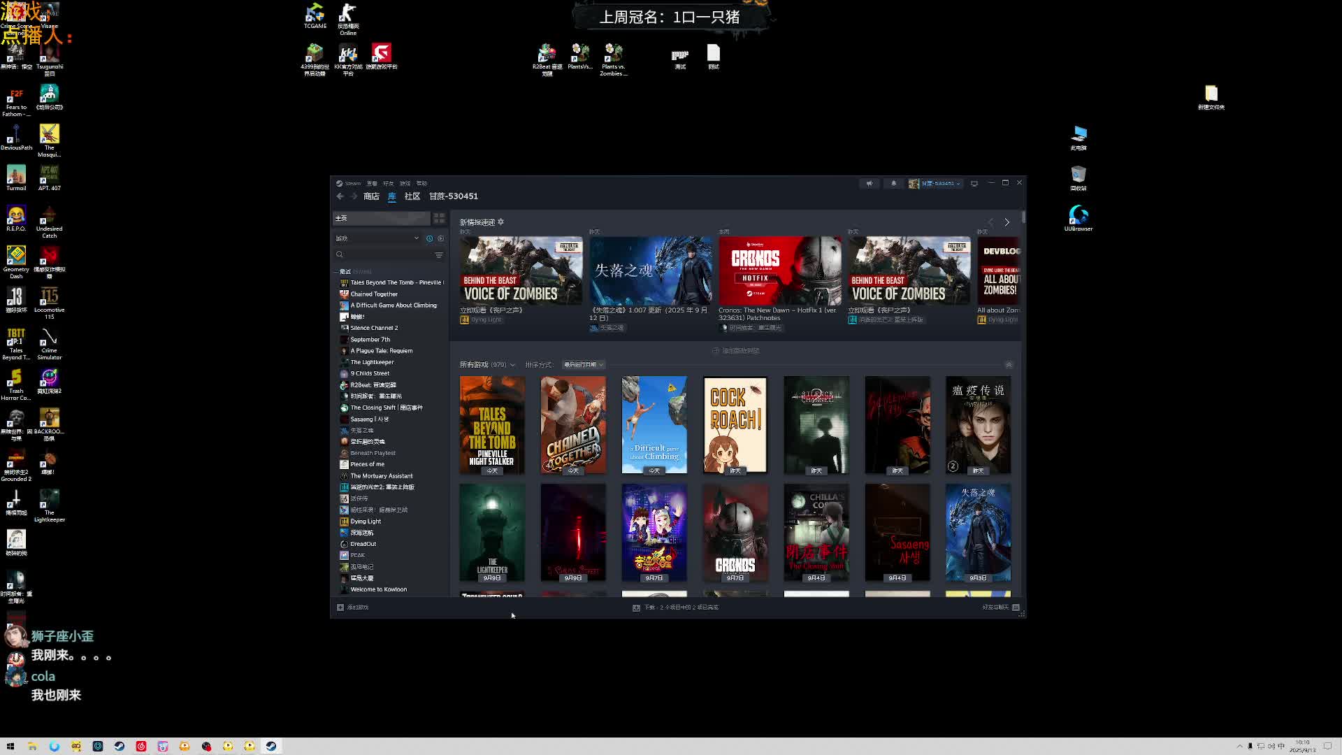
Task: Open Chained Together cover in game grid
Action: 573,425
